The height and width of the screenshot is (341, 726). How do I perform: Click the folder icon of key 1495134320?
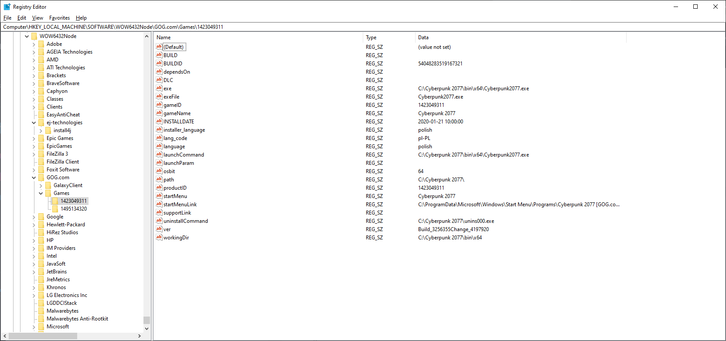tap(55, 209)
